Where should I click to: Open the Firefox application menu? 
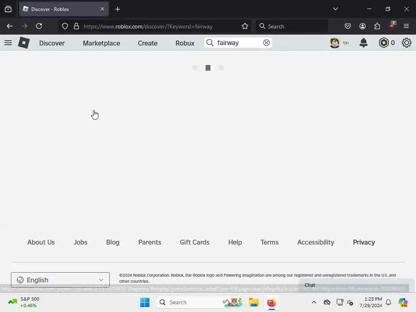[406, 26]
